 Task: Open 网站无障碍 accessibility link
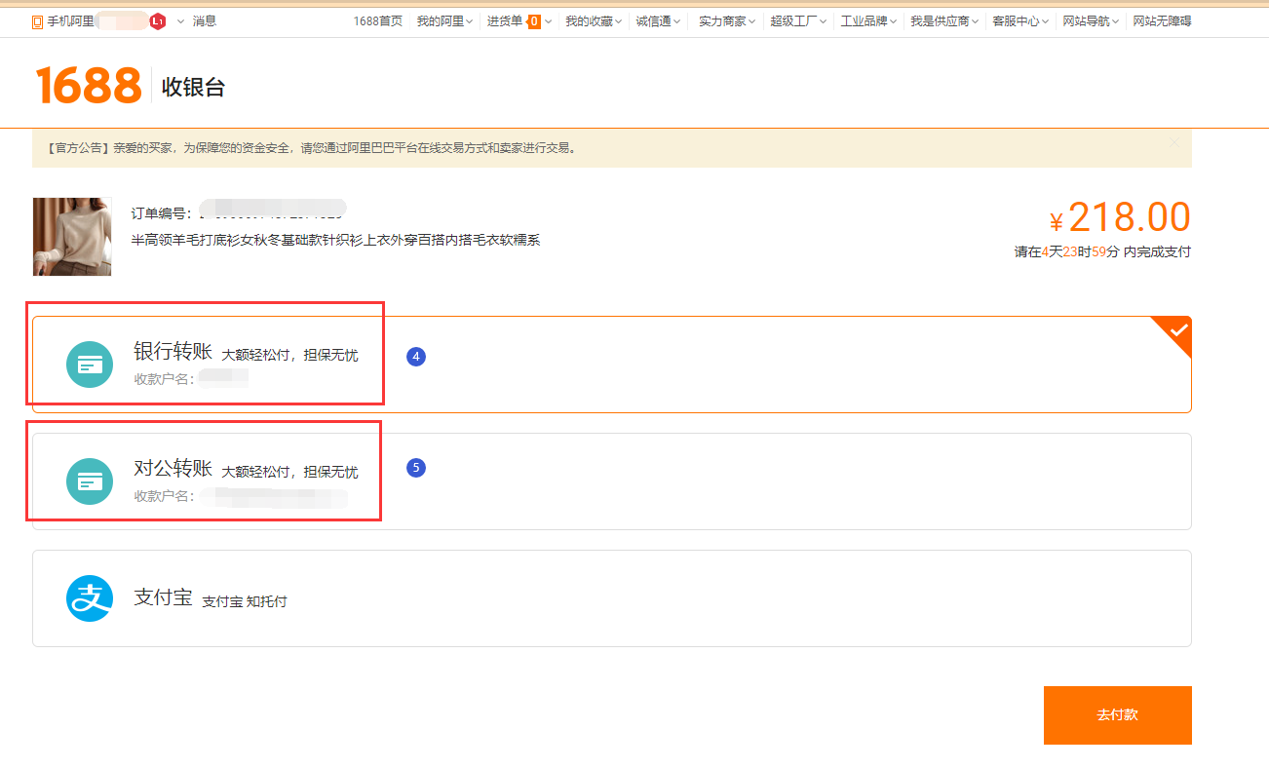coord(1163,21)
